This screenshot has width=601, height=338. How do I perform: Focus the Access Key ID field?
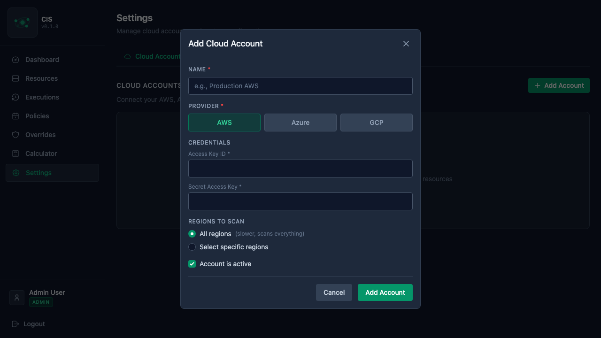pyautogui.click(x=300, y=169)
